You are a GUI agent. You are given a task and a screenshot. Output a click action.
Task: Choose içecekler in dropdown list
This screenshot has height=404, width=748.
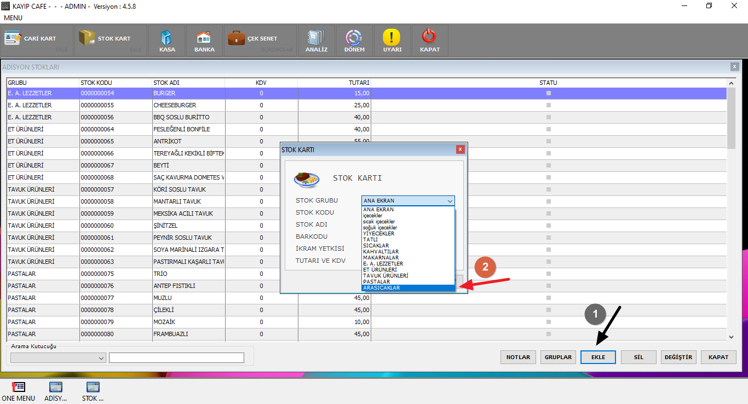pos(408,216)
